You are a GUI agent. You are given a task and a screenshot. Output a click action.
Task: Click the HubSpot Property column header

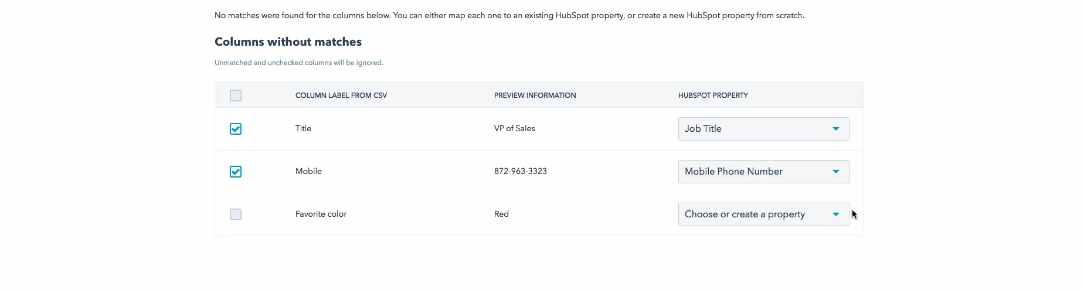(x=713, y=95)
